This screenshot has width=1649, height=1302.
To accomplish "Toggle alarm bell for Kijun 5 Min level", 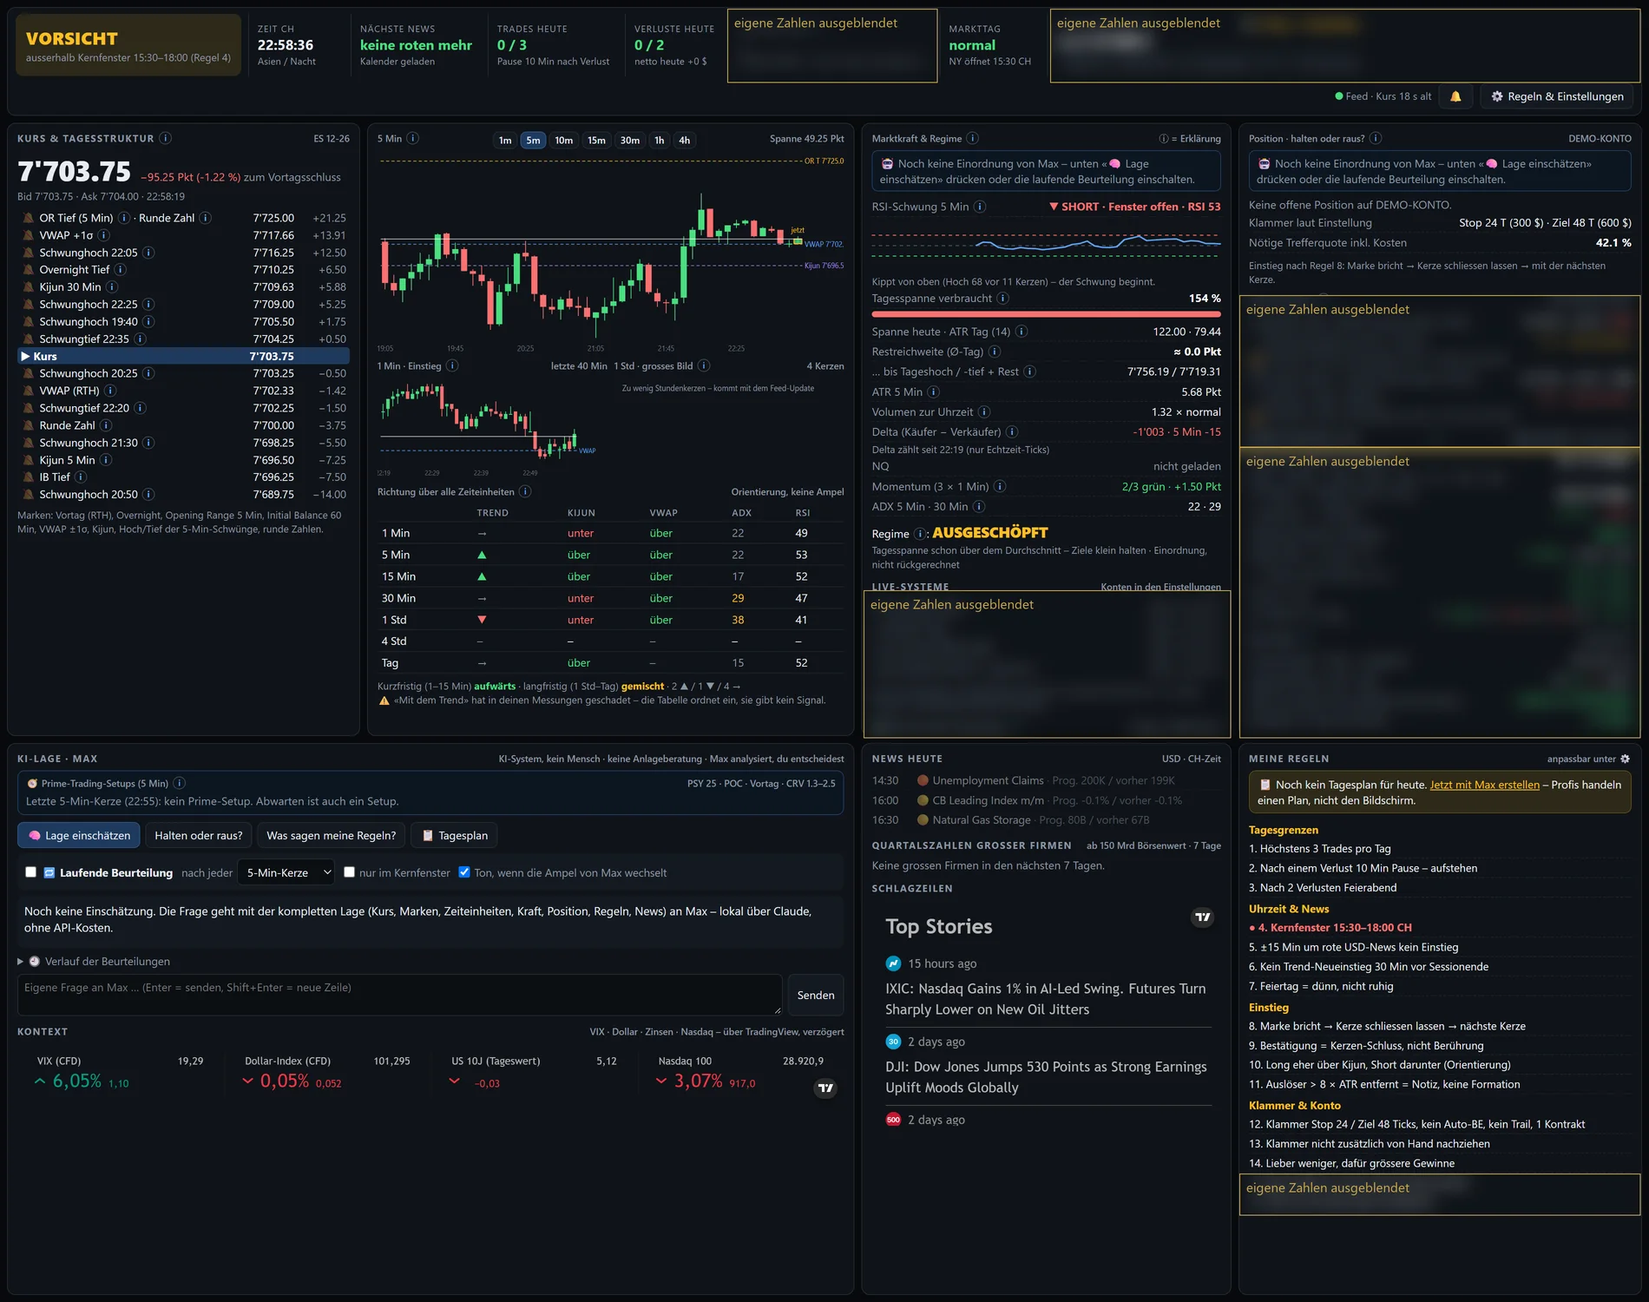I will (x=29, y=460).
